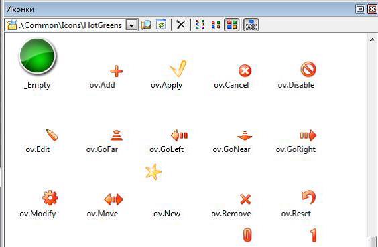Select the ov.Move double-arrow icon
Viewport: 378px width, 247px height.
(x=113, y=199)
